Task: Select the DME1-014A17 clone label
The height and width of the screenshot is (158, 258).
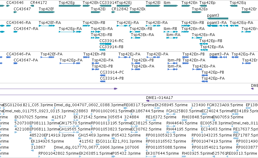Action: pos(159,98)
